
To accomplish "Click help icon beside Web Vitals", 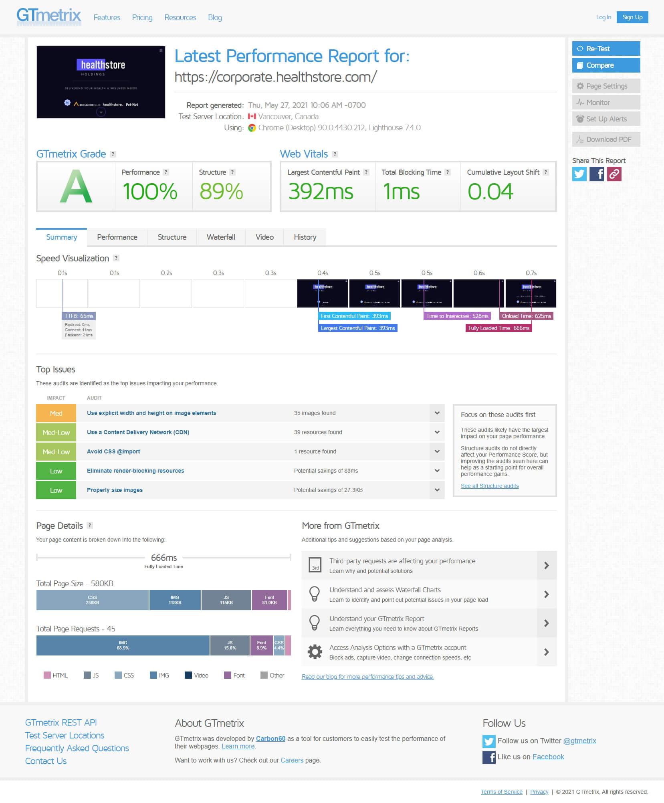I will 335,154.
